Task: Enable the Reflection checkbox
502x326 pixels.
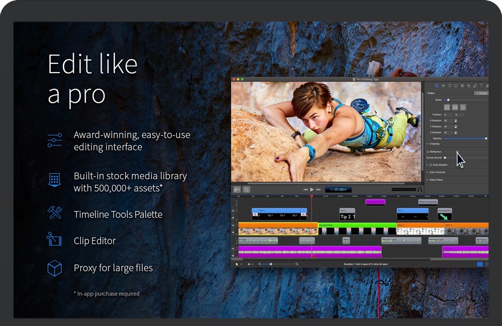Action: 428,152
